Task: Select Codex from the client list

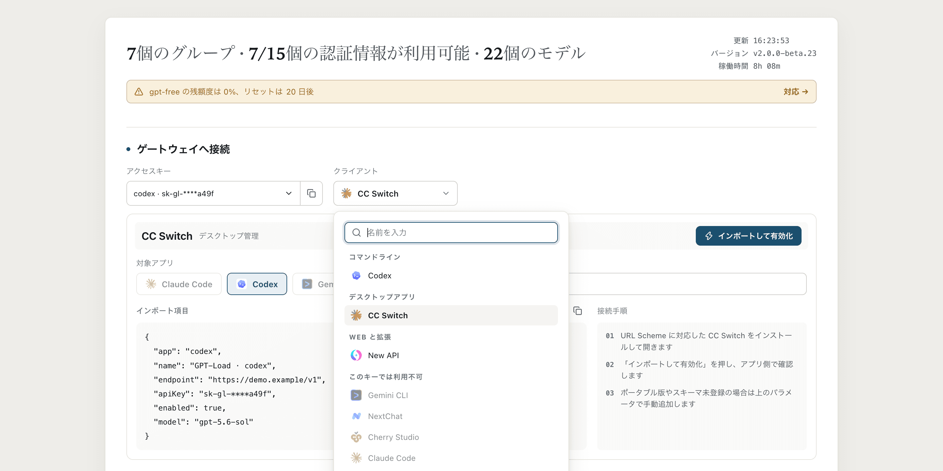Action: tap(451, 276)
